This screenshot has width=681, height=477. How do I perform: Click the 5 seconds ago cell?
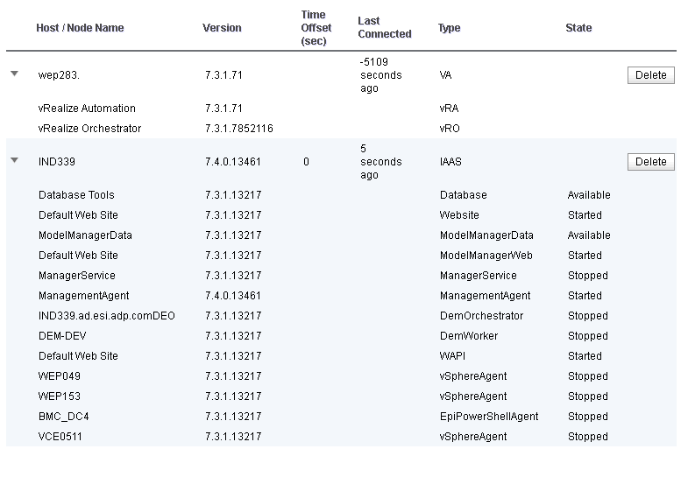pos(380,162)
